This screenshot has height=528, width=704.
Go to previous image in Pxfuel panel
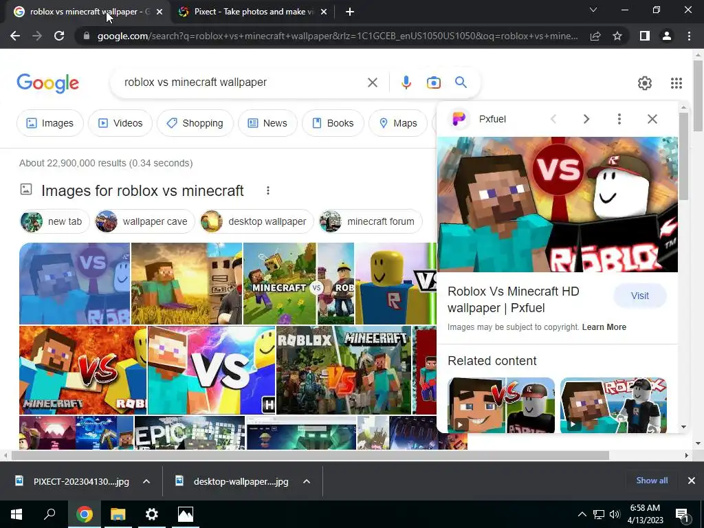[553, 119]
